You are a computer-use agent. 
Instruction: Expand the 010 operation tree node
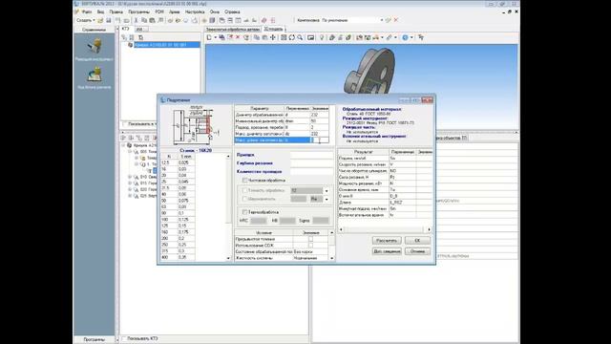click(130, 177)
